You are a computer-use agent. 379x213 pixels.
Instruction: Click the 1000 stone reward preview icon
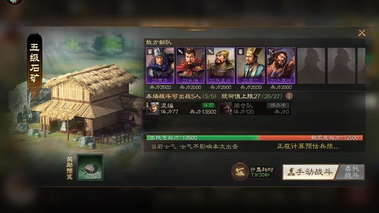tap(90, 167)
